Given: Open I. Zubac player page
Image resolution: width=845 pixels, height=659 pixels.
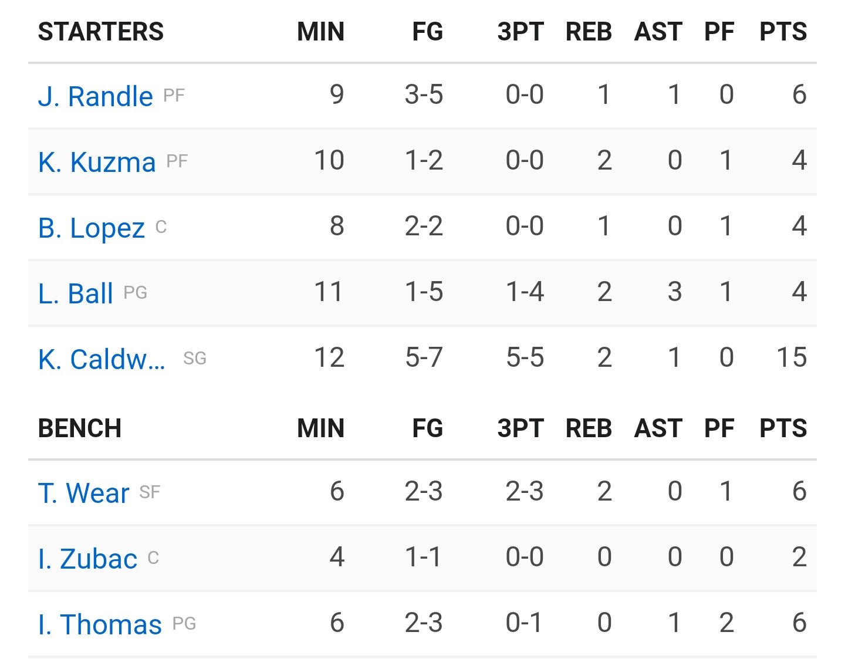Looking at the screenshot, I should (87, 559).
